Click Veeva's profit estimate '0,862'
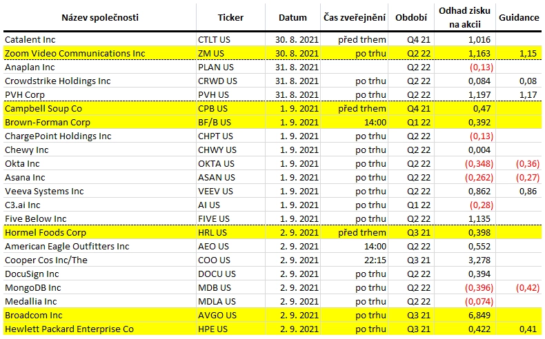Viewport: 545px width, 339px height. (x=479, y=191)
